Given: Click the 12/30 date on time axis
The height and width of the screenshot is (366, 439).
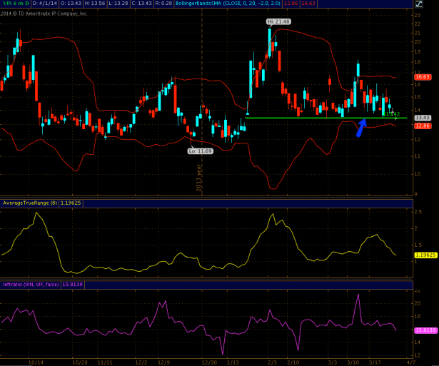Looking at the screenshot, I should click(x=210, y=362).
